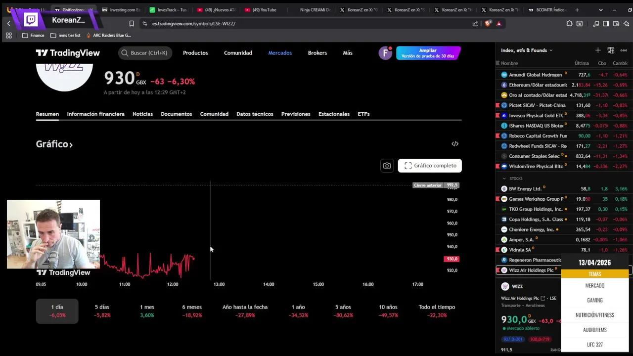Image resolution: width=633 pixels, height=356 pixels.
Task: Switch to Previsiones tab
Action: pyautogui.click(x=296, y=114)
